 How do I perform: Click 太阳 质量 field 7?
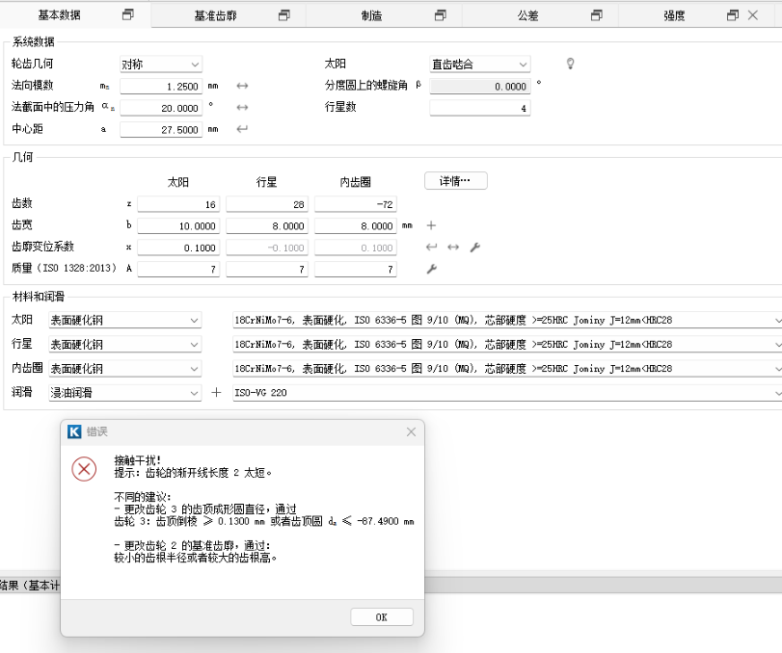178,269
